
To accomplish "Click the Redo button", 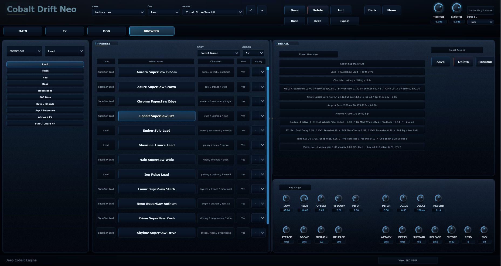I will pos(318,21).
